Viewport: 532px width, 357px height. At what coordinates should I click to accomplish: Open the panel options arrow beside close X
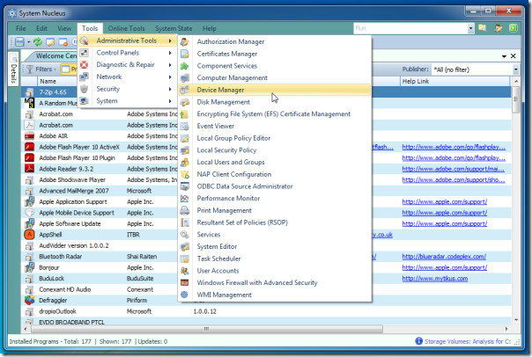coord(504,56)
